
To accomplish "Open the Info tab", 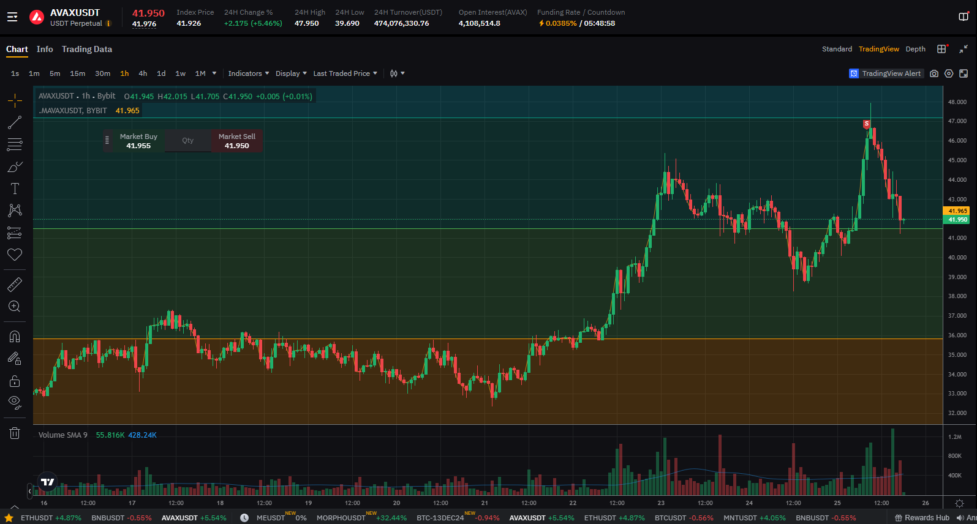I will click(45, 49).
